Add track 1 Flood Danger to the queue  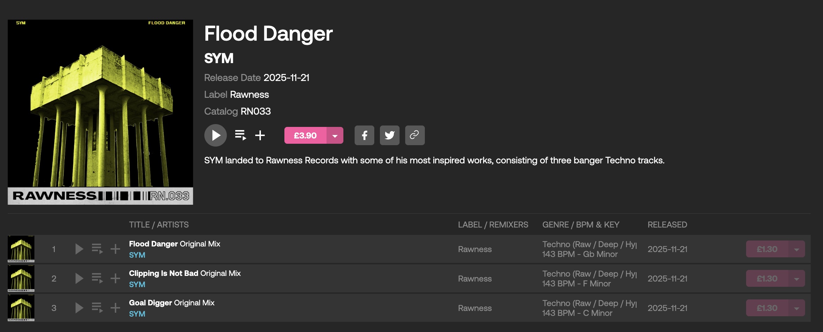(97, 249)
